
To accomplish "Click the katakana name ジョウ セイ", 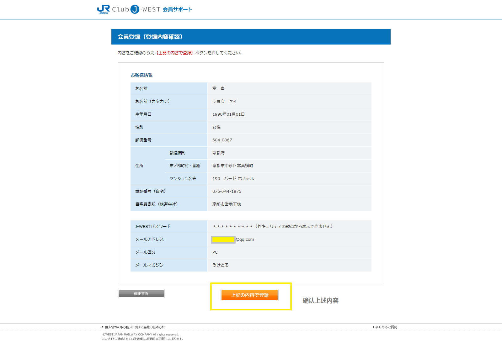I will [225, 102].
